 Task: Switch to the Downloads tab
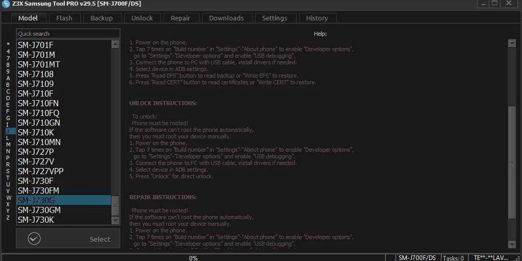coord(226,18)
